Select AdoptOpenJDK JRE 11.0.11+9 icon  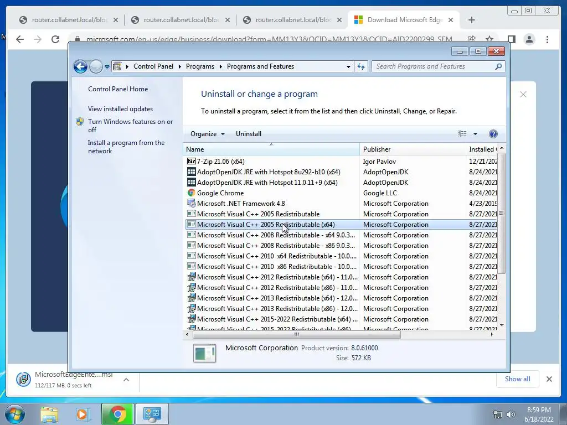tap(191, 182)
